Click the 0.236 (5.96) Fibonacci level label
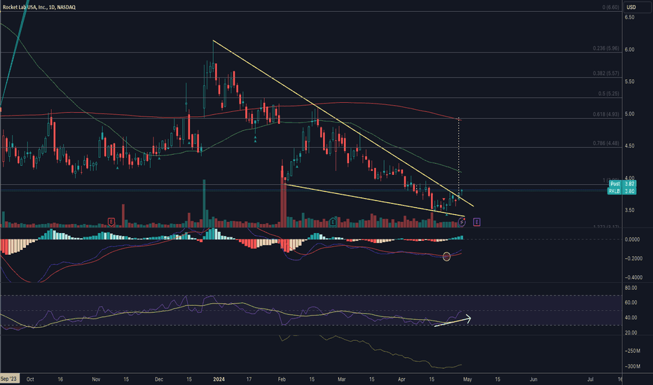 click(606, 48)
